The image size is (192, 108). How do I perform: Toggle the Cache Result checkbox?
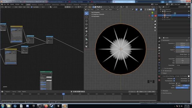click(189, 81)
